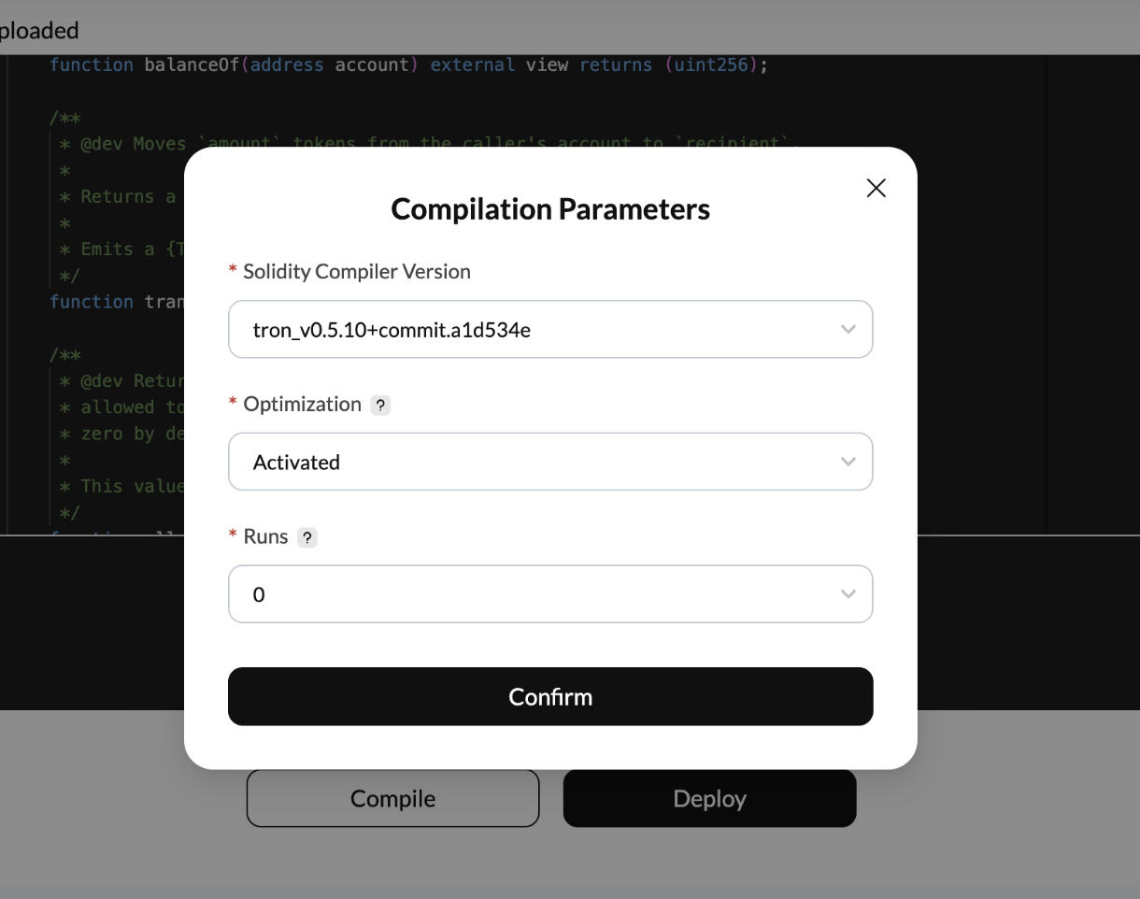
Task: Click the balanceOf function line in code editor
Action: [x=408, y=65]
